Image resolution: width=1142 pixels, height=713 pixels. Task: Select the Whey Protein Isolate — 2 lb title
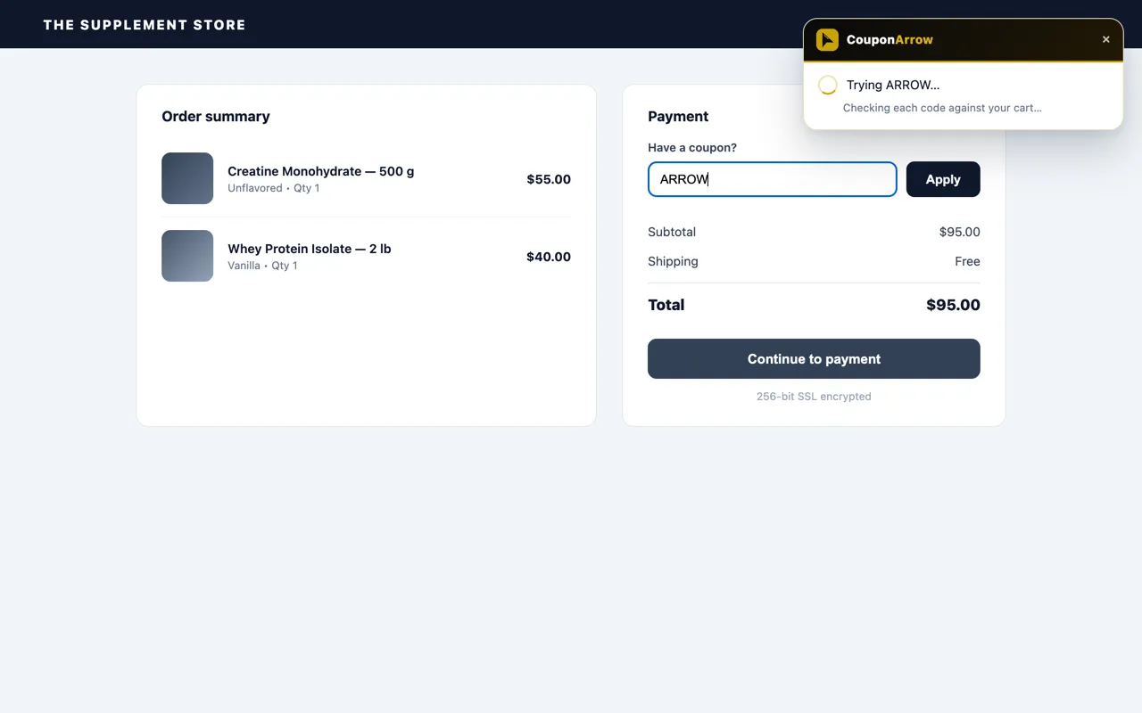pyautogui.click(x=309, y=249)
